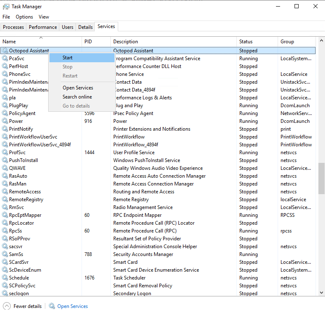
Task: Click the gear icon for RemoteRegistry
Action: (5, 200)
